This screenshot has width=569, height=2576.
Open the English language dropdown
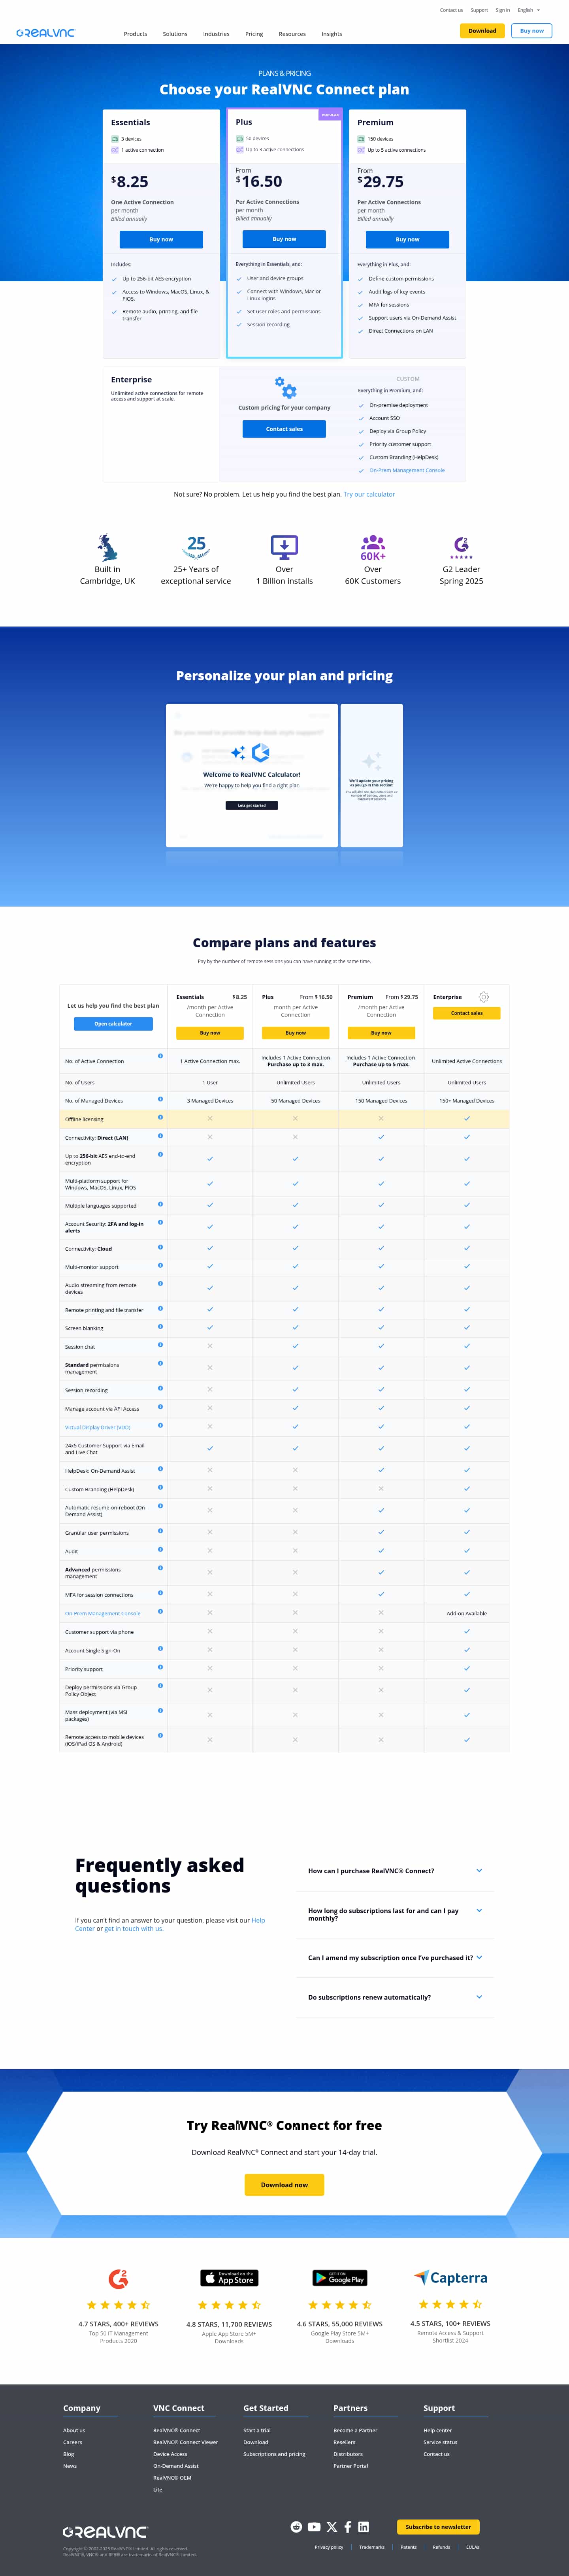[528, 10]
